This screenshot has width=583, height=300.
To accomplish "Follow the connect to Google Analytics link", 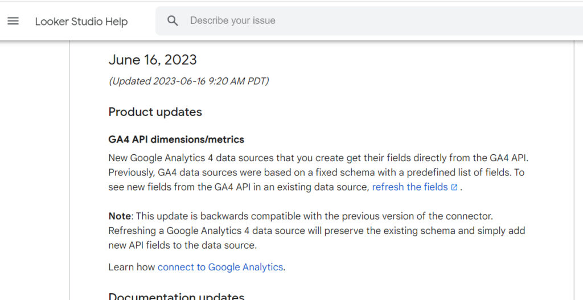I will coord(220,268).
